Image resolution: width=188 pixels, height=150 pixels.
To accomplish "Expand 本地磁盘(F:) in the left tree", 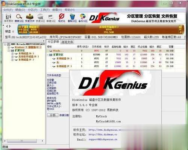I will (12, 60).
